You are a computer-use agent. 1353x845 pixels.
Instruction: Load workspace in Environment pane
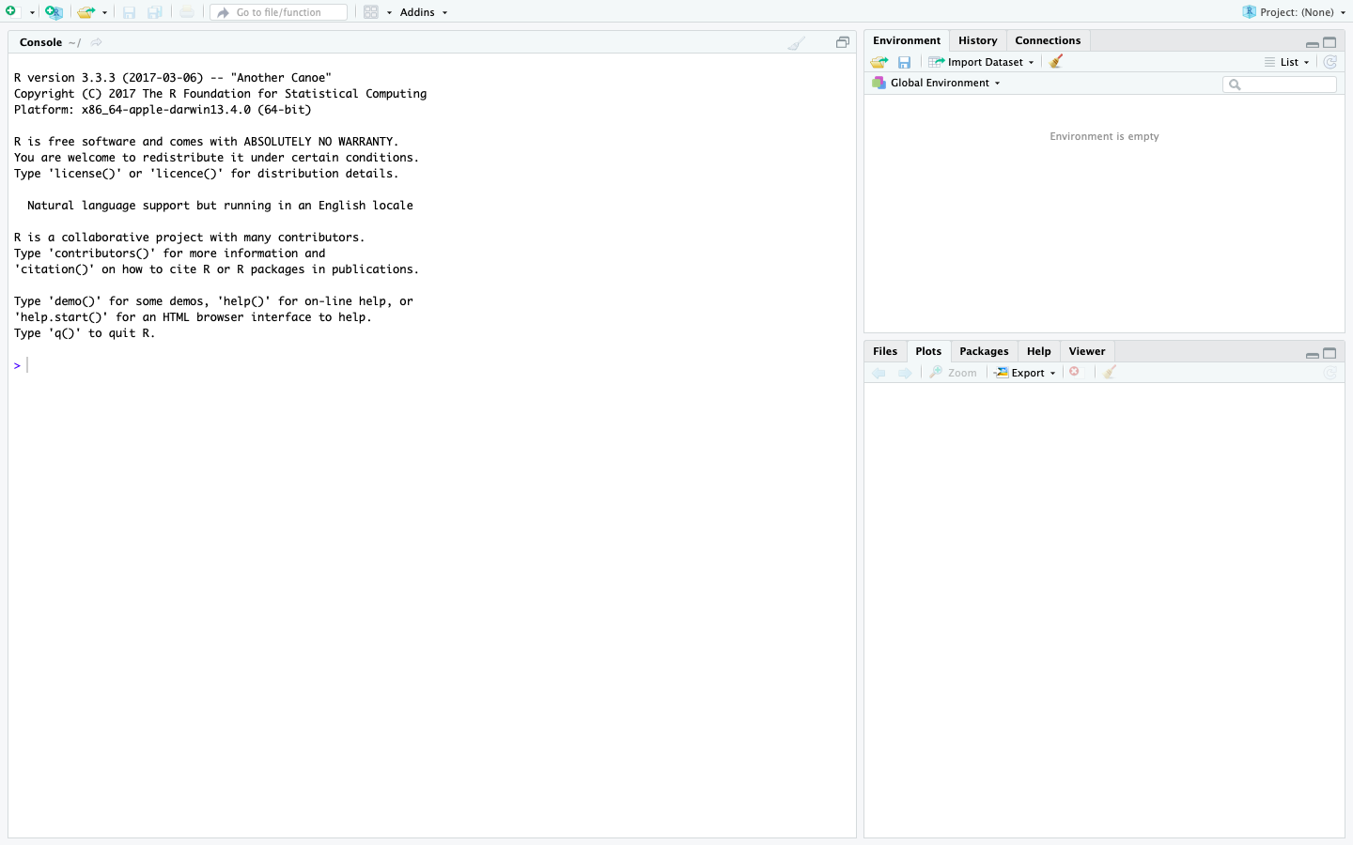tap(879, 62)
